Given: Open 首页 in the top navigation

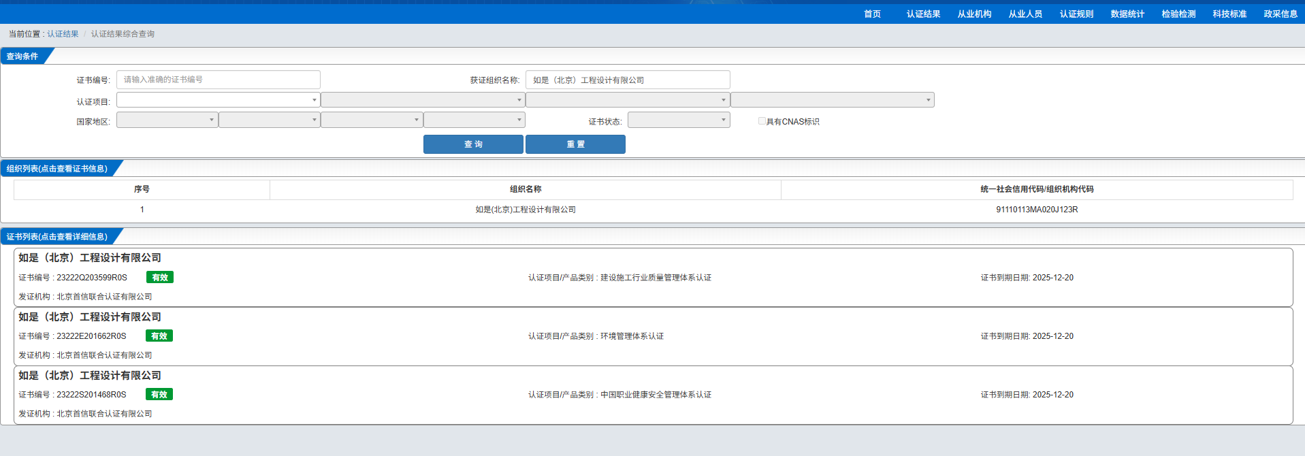Looking at the screenshot, I should (x=872, y=14).
